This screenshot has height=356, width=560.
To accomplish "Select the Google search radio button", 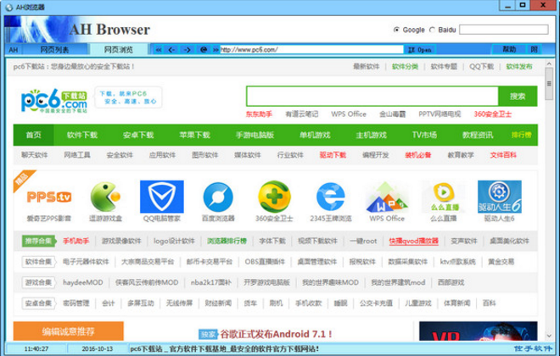I will click(396, 30).
